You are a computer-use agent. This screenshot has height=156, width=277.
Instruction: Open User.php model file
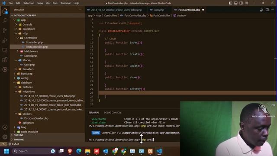[29, 65]
